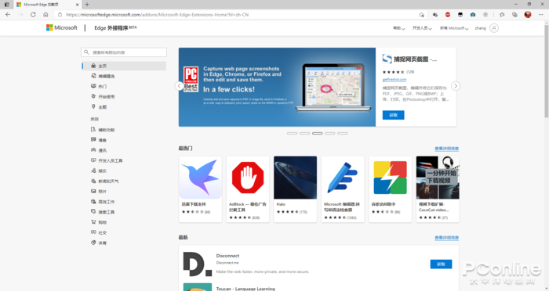Click the browser settings ellipsis icon
The height and width of the screenshot is (291, 549).
pyautogui.click(x=540, y=15)
